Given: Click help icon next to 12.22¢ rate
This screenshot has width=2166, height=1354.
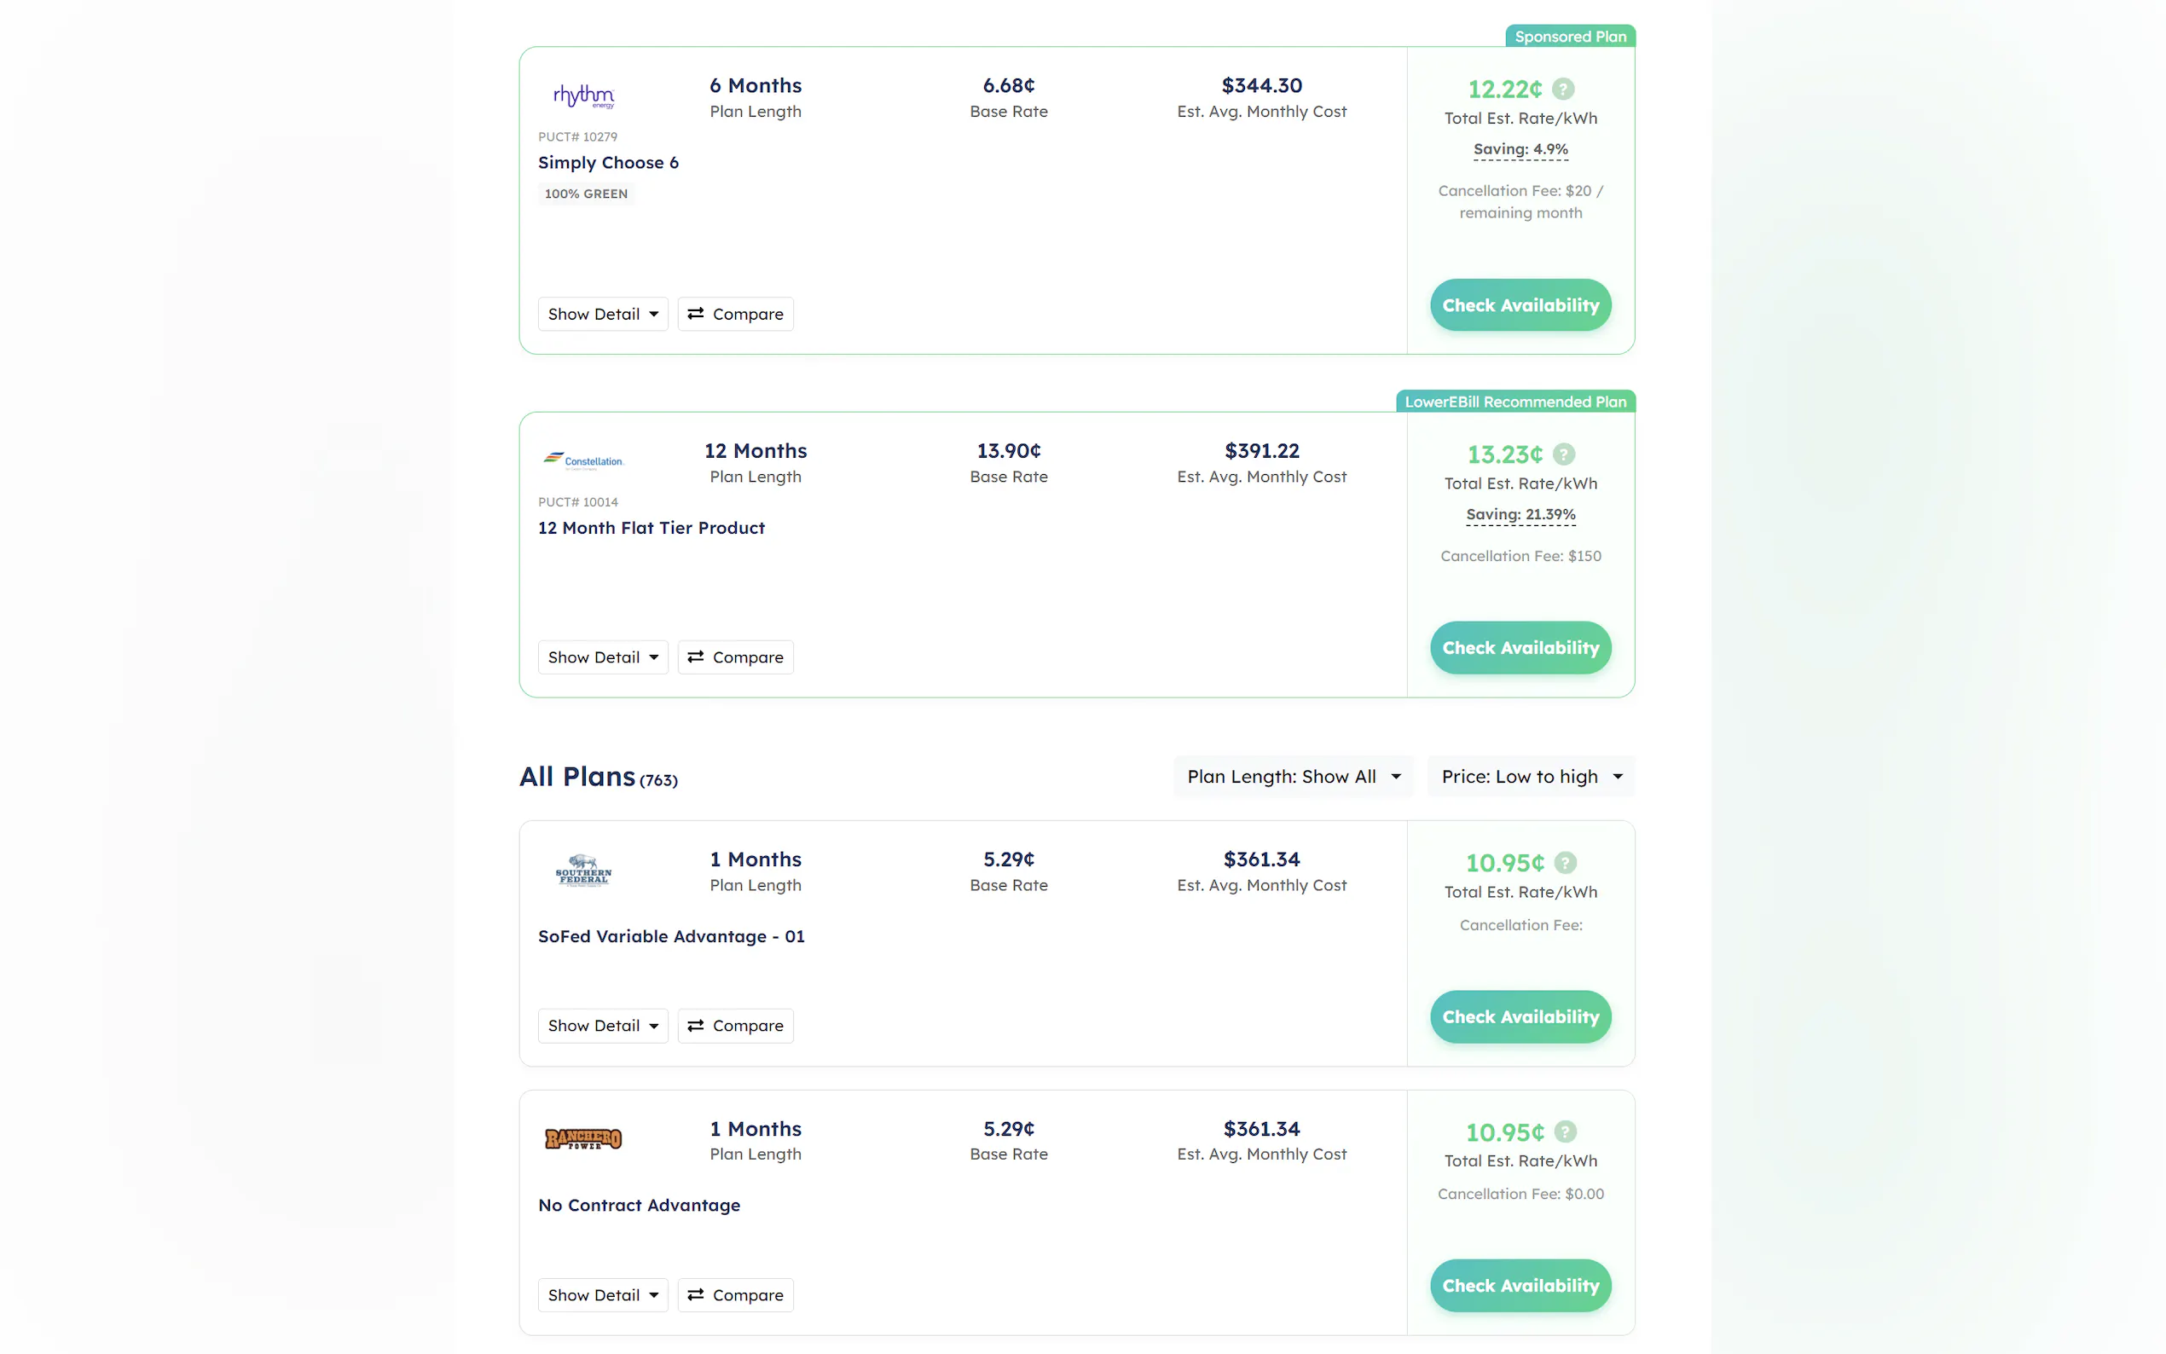Looking at the screenshot, I should tap(1562, 90).
